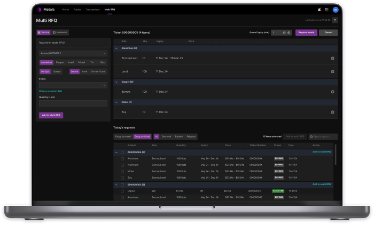Delete the Nickel Buy row
Screen dimensions: 374x225
pyautogui.click(x=332, y=112)
